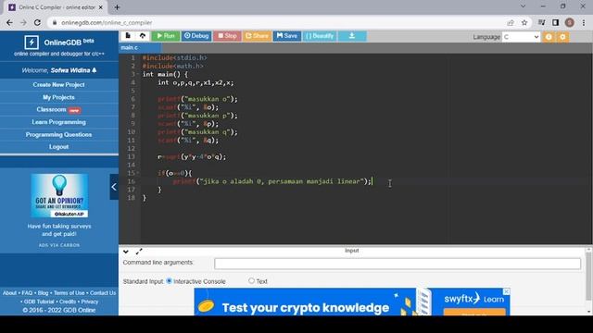
Task: Click the share page icon in address bar
Action: (x=511, y=22)
